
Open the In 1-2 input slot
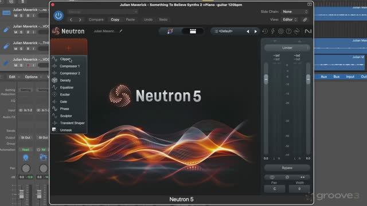click(x=26, y=110)
